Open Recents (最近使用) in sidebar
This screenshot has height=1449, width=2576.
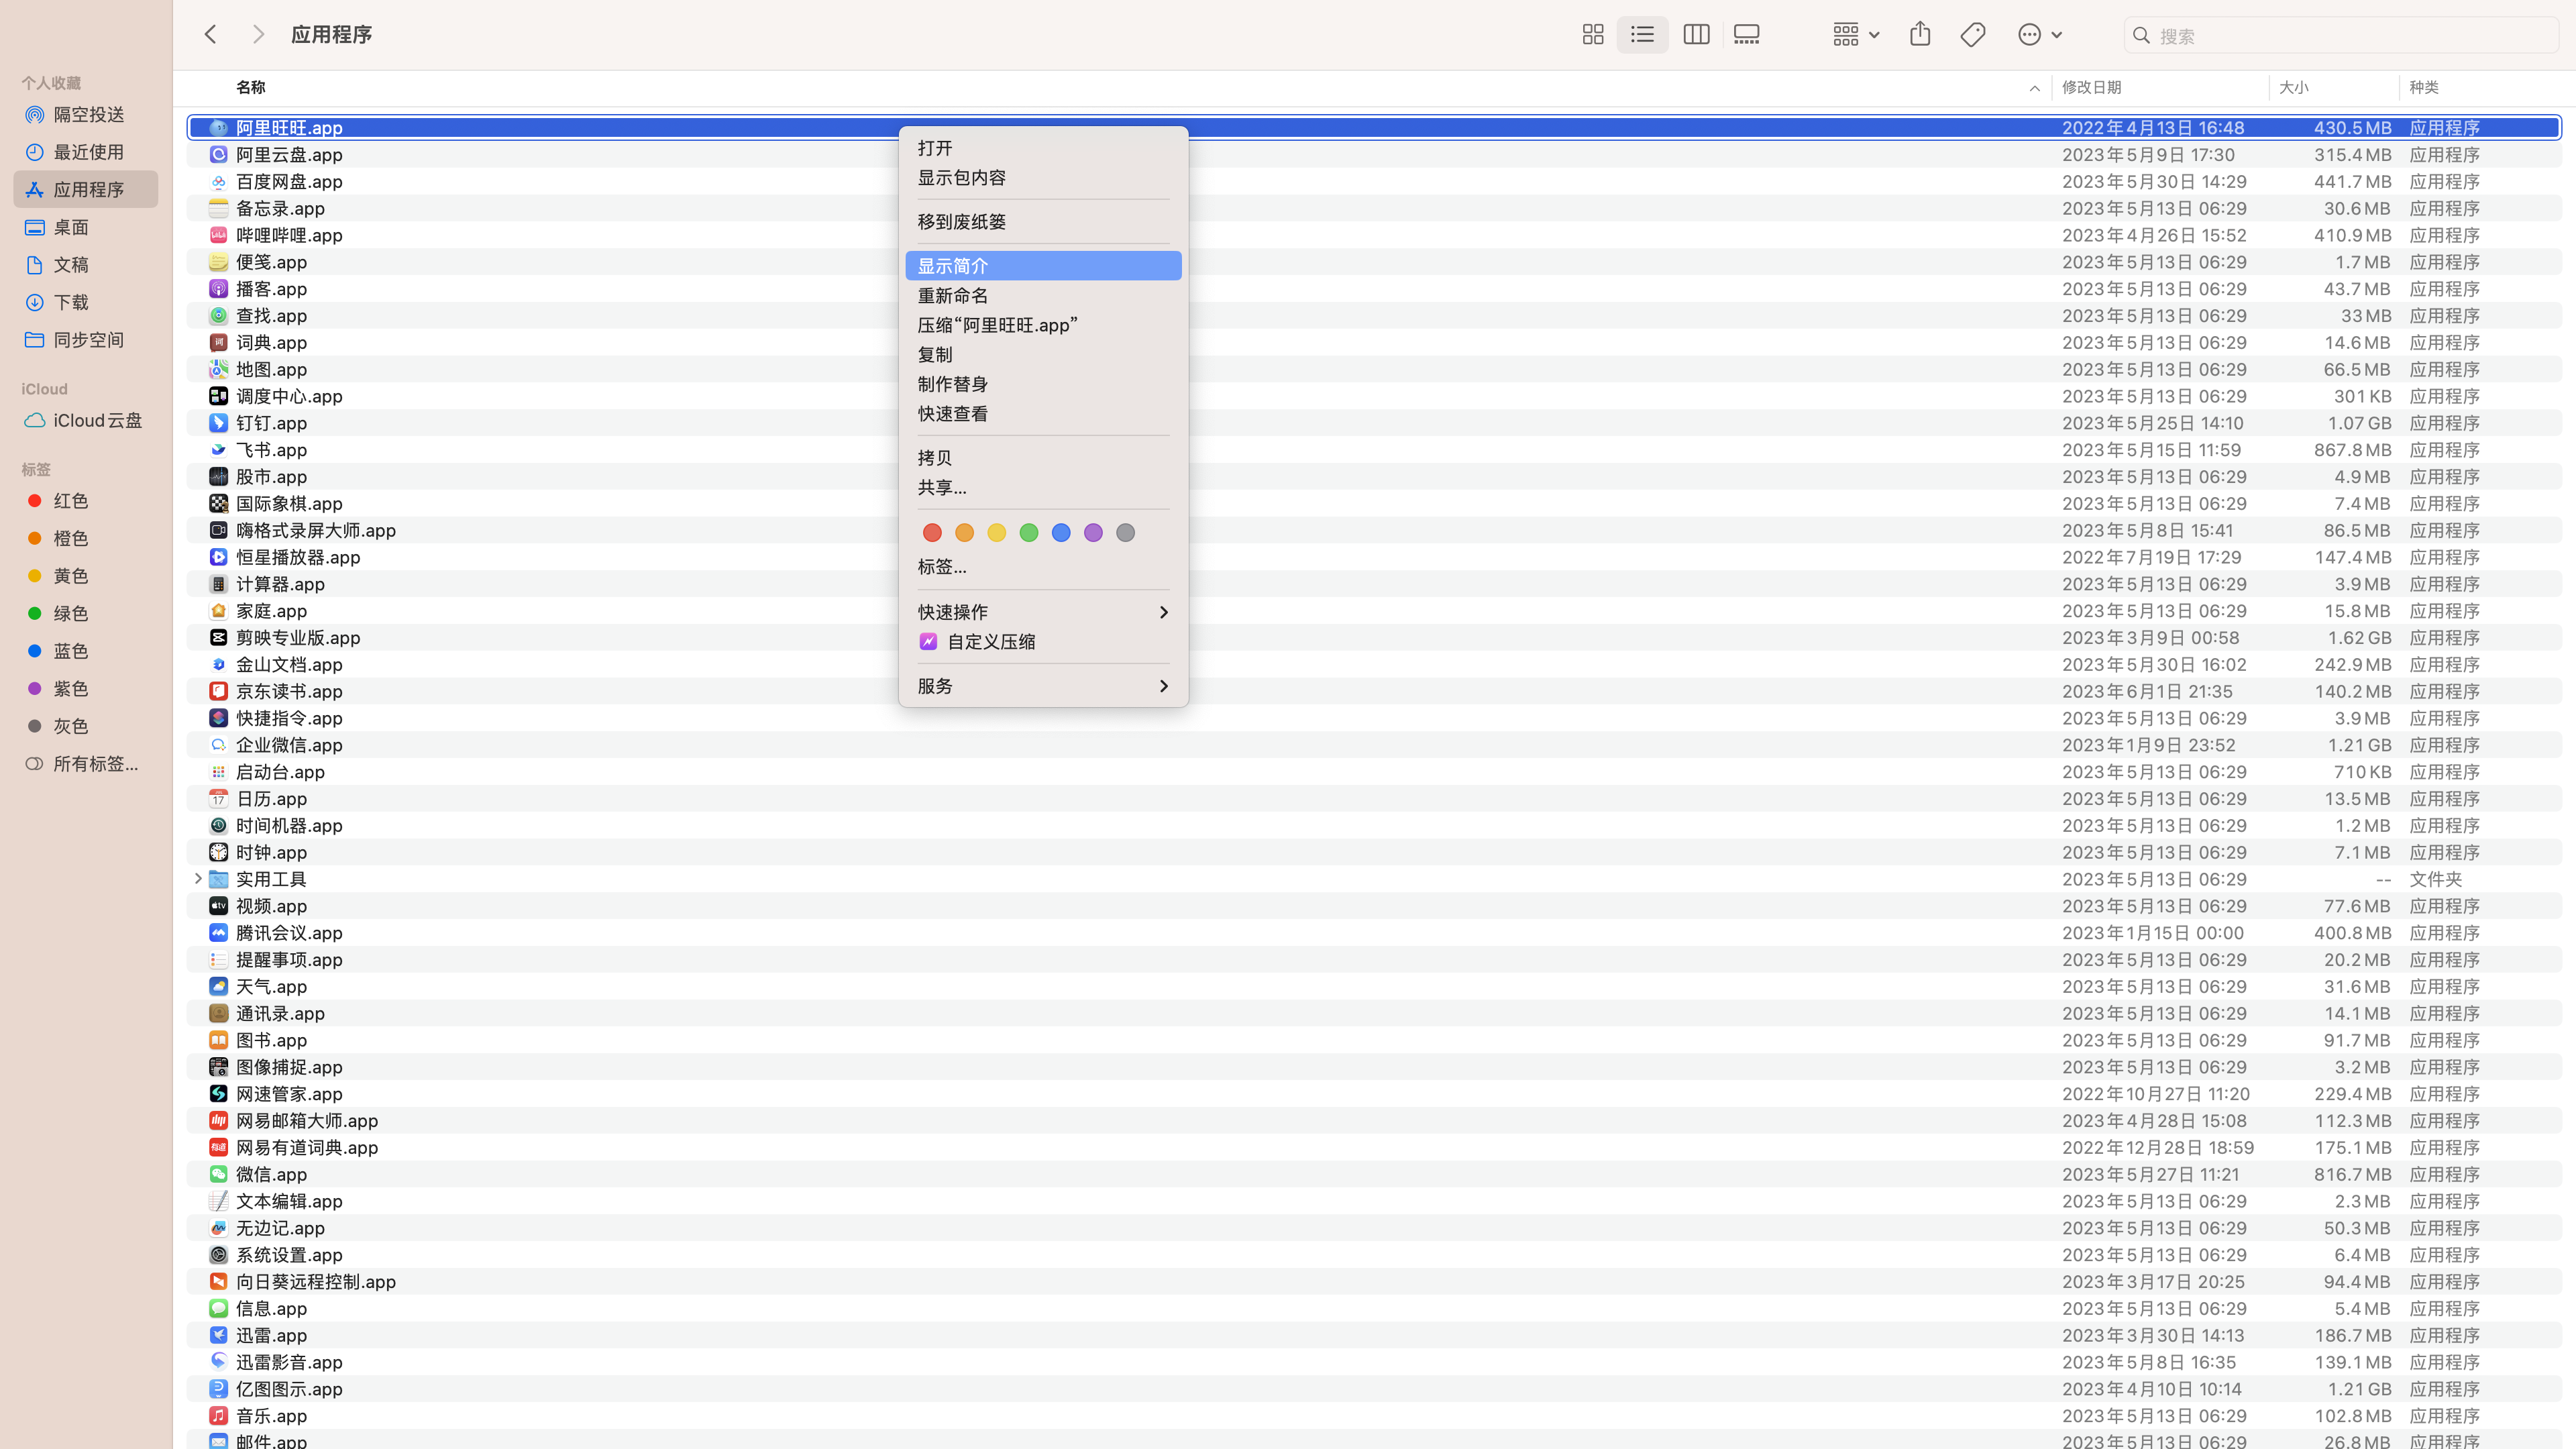[x=86, y=152]
